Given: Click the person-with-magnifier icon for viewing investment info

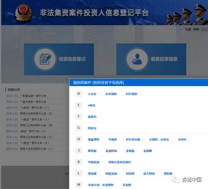Looking at the screenshot, I should pyautogui.click(x=137, y=59).
